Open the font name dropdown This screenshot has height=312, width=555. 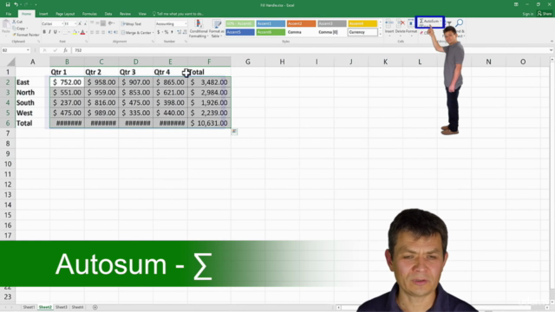pos(62,23)
